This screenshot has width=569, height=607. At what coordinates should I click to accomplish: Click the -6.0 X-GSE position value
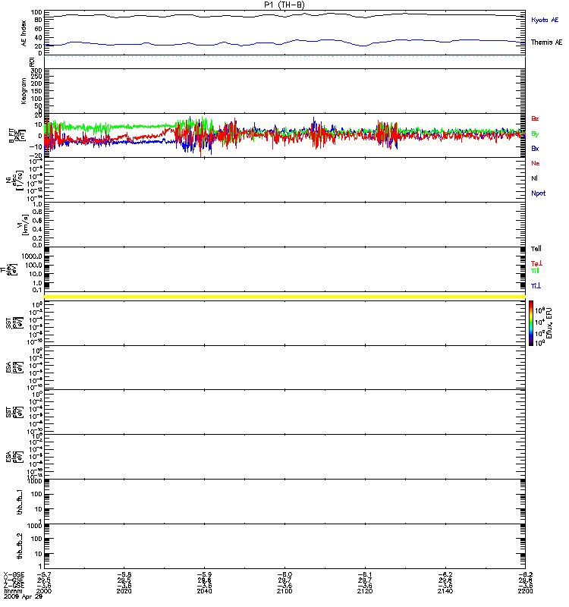284,575
